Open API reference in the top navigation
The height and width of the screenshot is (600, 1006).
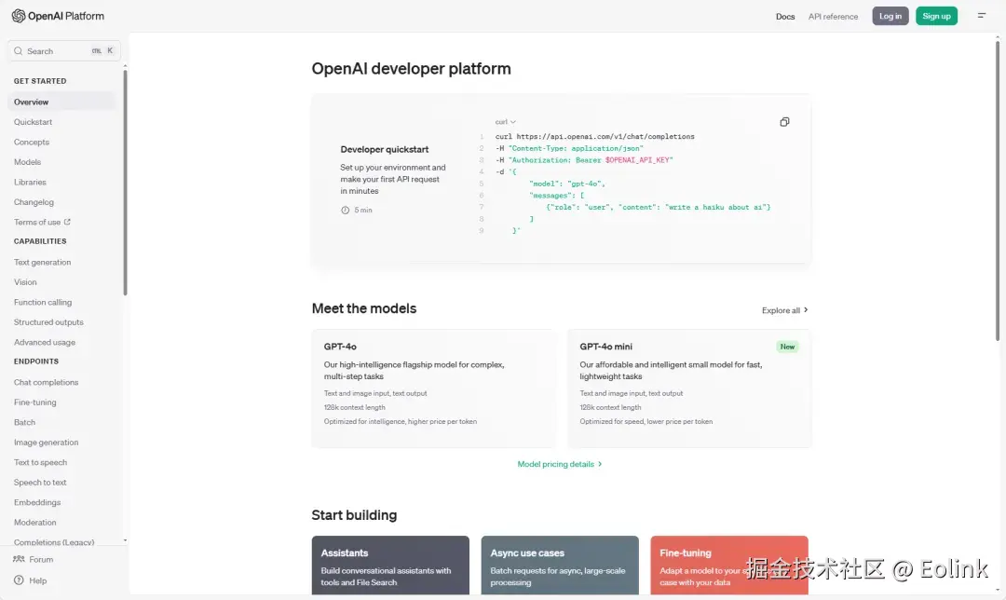click(833, 16)
